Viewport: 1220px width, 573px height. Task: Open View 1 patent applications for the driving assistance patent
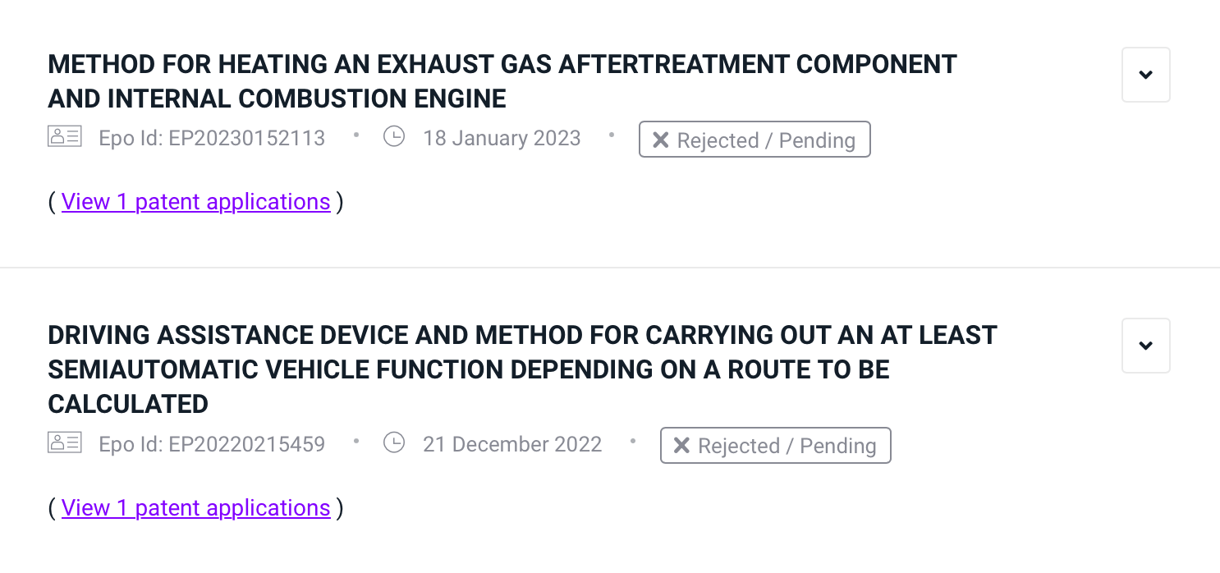pos(195,508)
